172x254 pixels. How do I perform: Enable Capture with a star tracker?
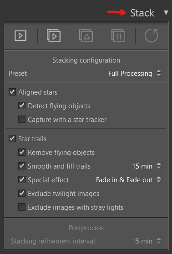(x=22, y=119)
